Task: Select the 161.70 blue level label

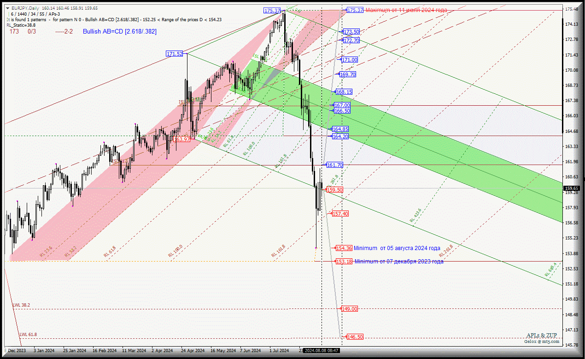Action: click(x=334, y=165)
